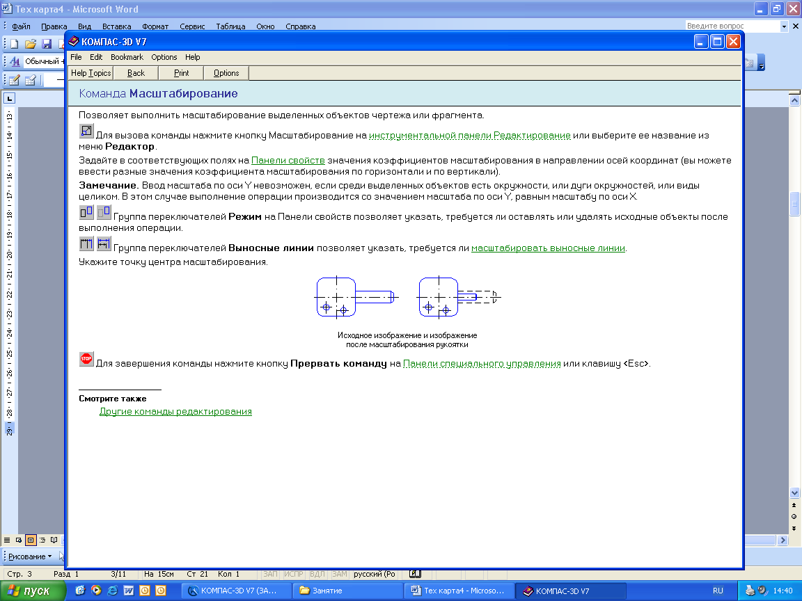Open Options menu in help menu bar
The height and width of the screenshot is (601, 802).
click(164, 57)
